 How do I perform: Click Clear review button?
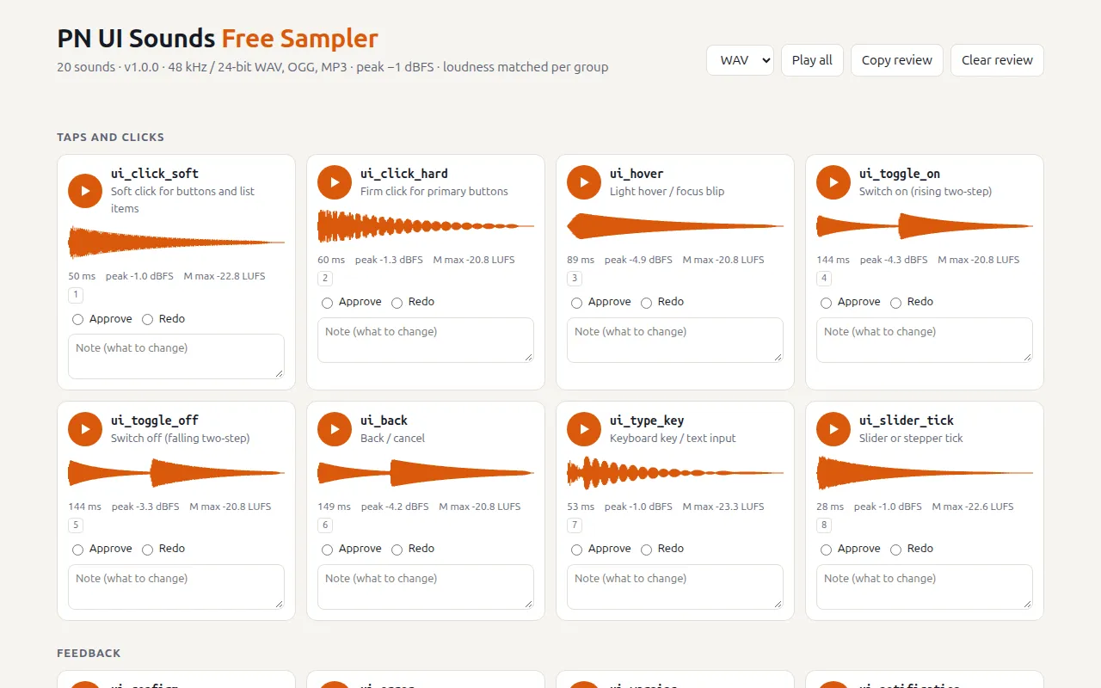coord(997,60)
